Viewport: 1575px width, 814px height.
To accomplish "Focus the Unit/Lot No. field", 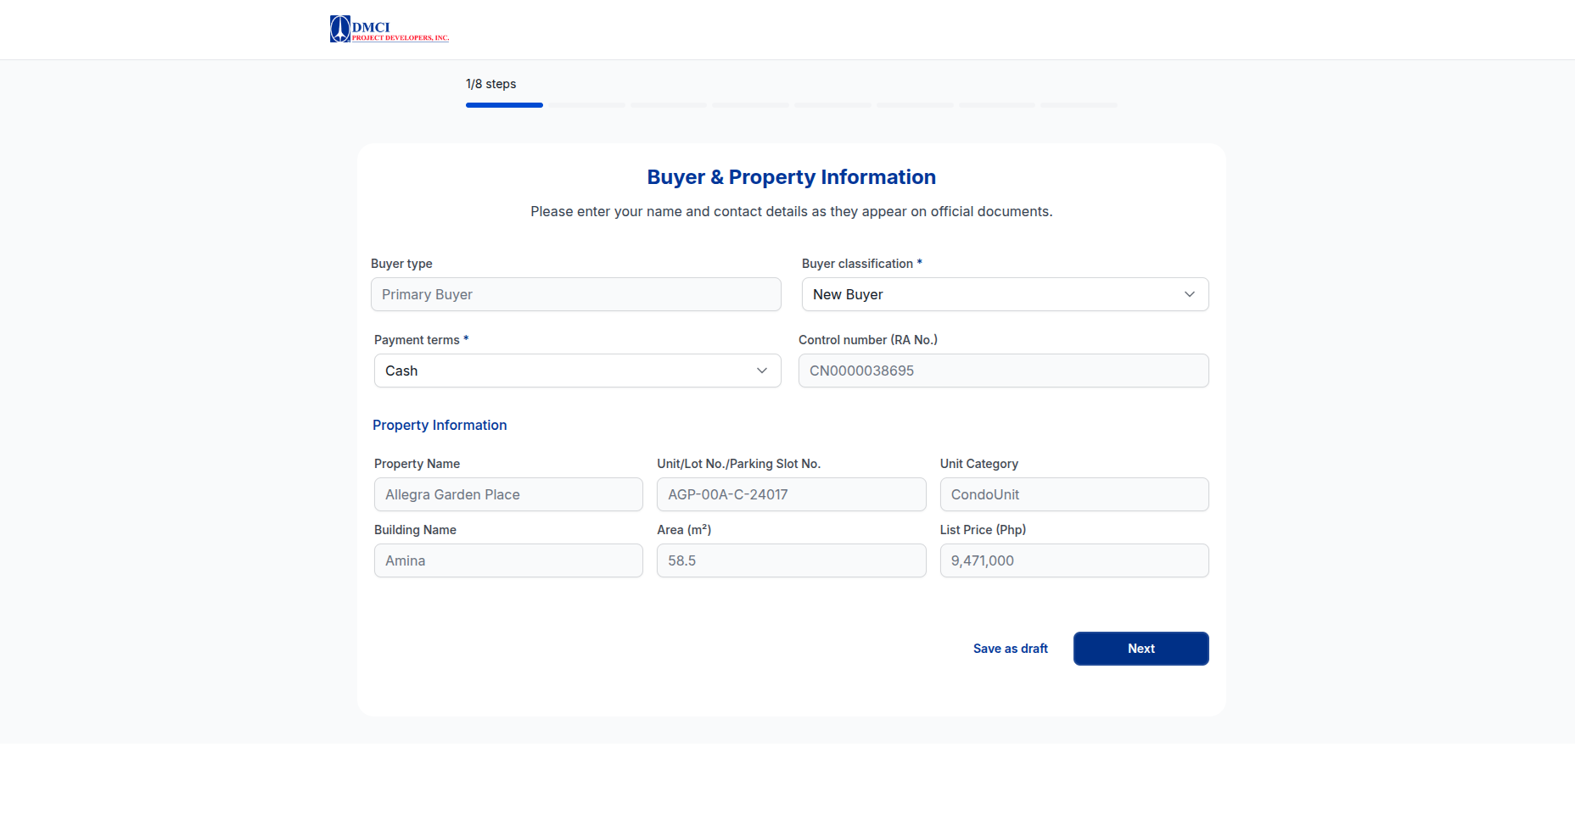I will pyautogui.click(x=791, y=494).
